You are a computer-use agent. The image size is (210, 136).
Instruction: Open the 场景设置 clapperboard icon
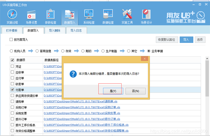[31, 14]
